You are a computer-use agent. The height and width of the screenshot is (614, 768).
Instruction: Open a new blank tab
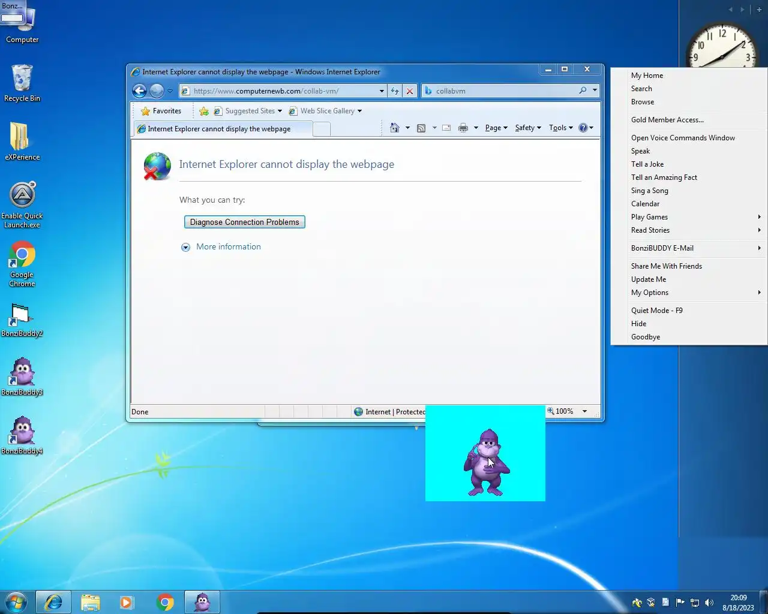coord(322,129)
